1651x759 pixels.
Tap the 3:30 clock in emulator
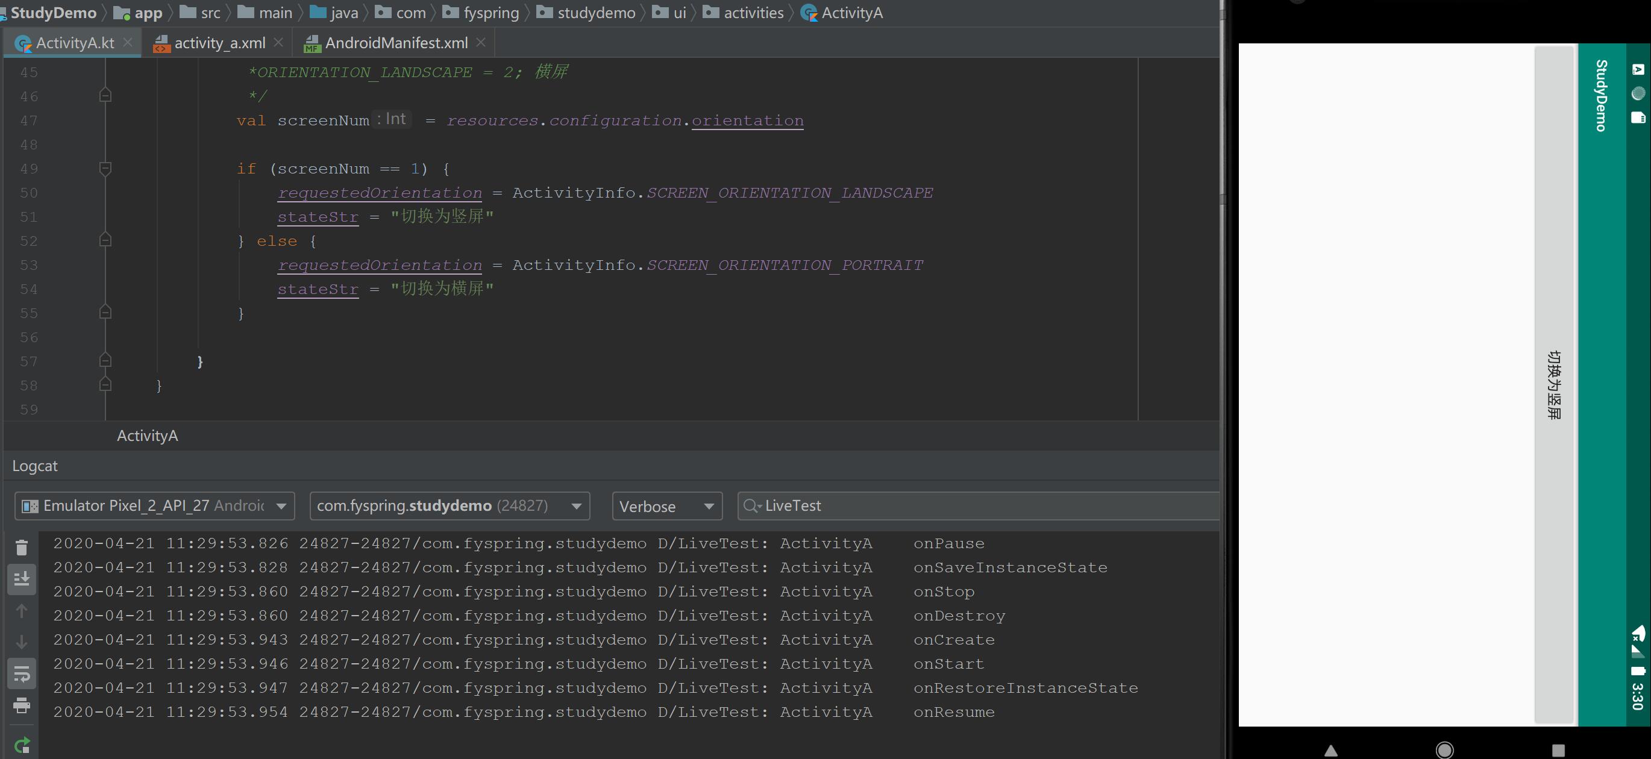[x=1638, y=696]
